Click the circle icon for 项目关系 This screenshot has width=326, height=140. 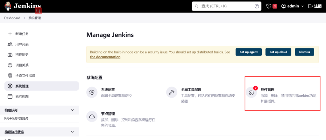coord(10,65)
